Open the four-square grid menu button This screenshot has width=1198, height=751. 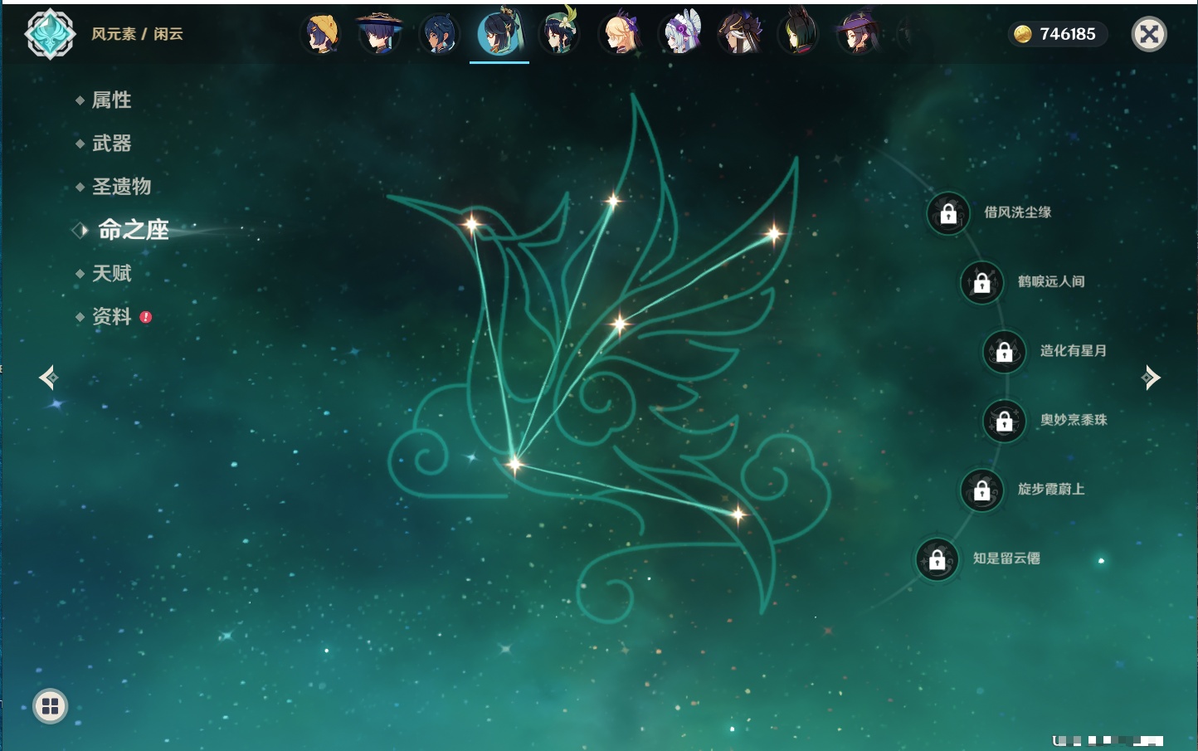click(50, 706)
